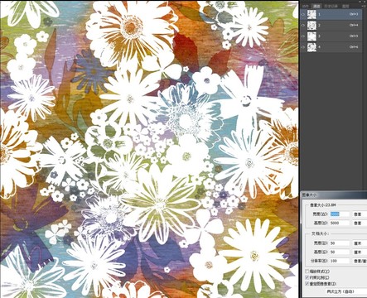367x298 pixels.
Task: Switch to the Layers (图层) tab
Action: click(345, 6)
